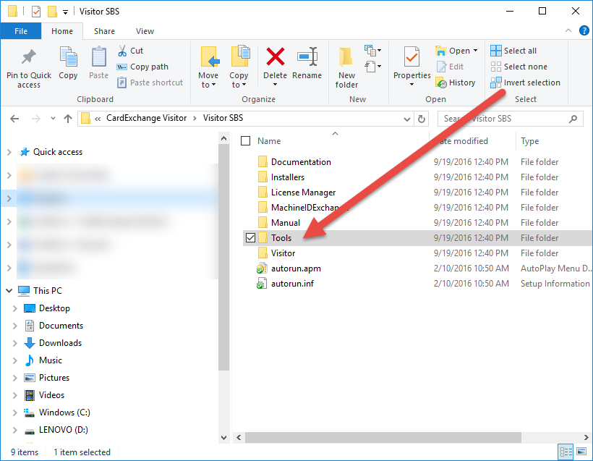The width and height of the screenshot is (593, 461).
Task: Open the Recent locations dropdown arrow
Action: pyautogui.click(x=53, y=119)
